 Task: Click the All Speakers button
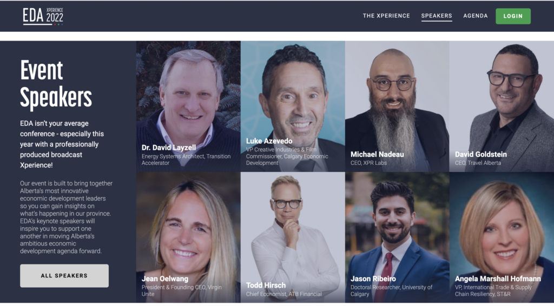pyautogui.click(x=64, y=276)
